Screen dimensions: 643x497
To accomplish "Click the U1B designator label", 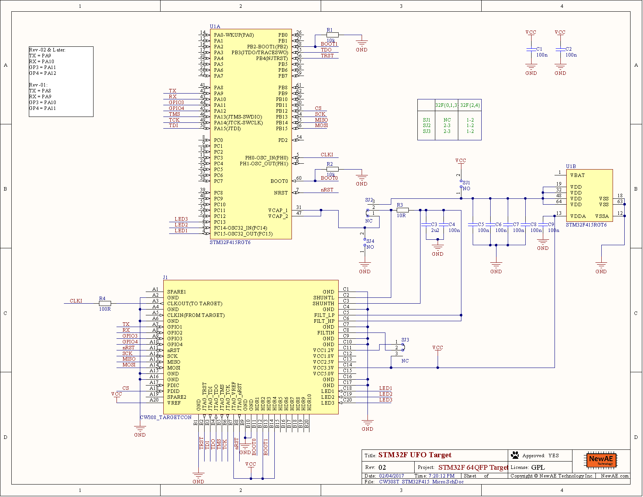I will tap(571, 166).
